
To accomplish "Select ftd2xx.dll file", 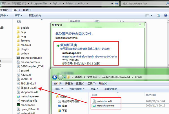I will pos(24,75).
